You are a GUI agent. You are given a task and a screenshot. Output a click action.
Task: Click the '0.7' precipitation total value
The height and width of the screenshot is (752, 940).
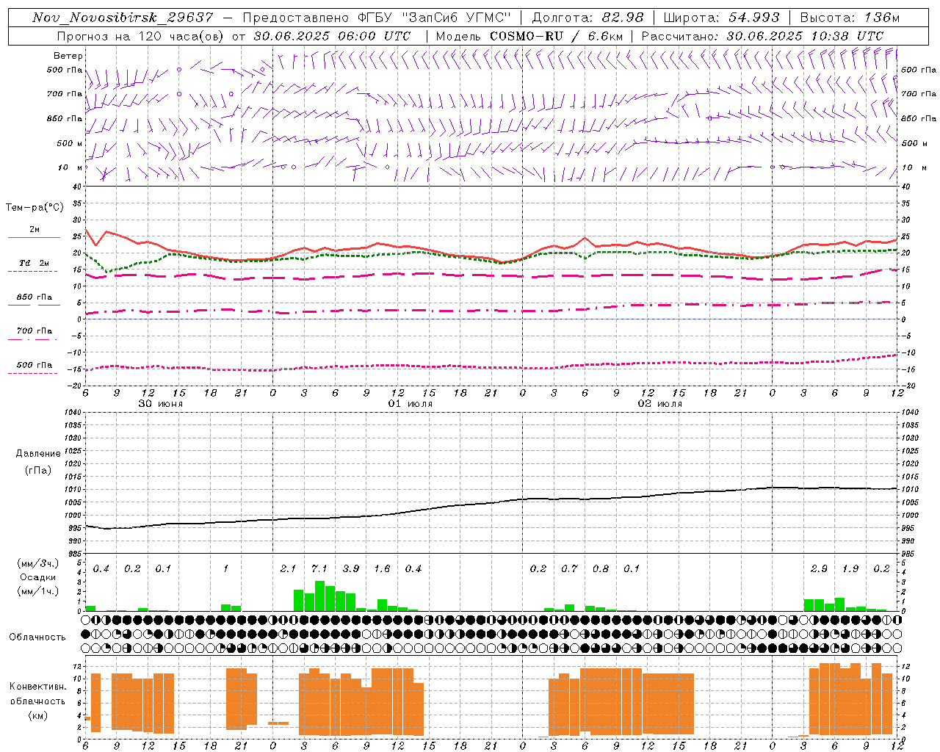569,568
